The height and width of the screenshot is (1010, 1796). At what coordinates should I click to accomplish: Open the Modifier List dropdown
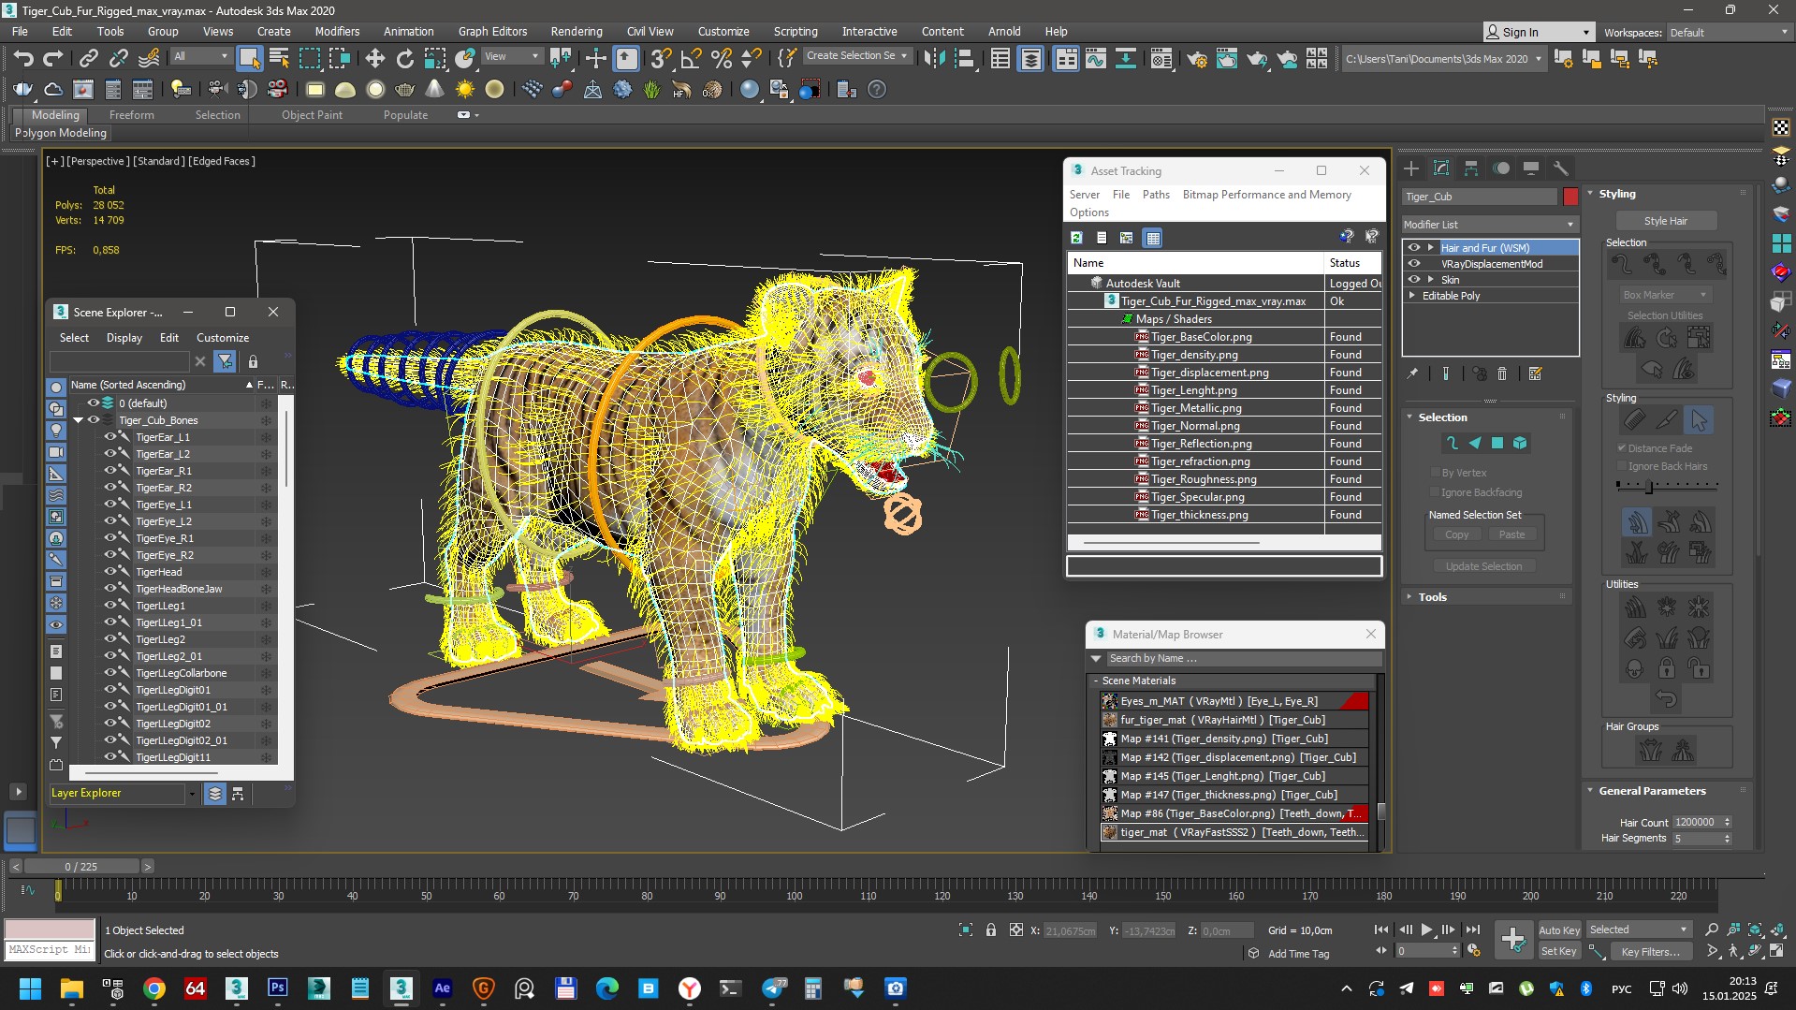(x=1490, y=225)
